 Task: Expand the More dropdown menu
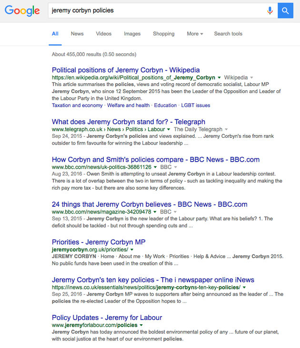pos(195,34)
